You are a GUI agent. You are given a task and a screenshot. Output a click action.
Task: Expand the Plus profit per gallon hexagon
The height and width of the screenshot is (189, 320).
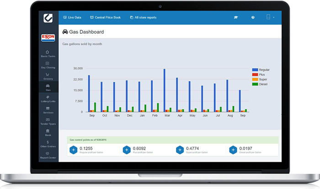[x=127, y=149]
